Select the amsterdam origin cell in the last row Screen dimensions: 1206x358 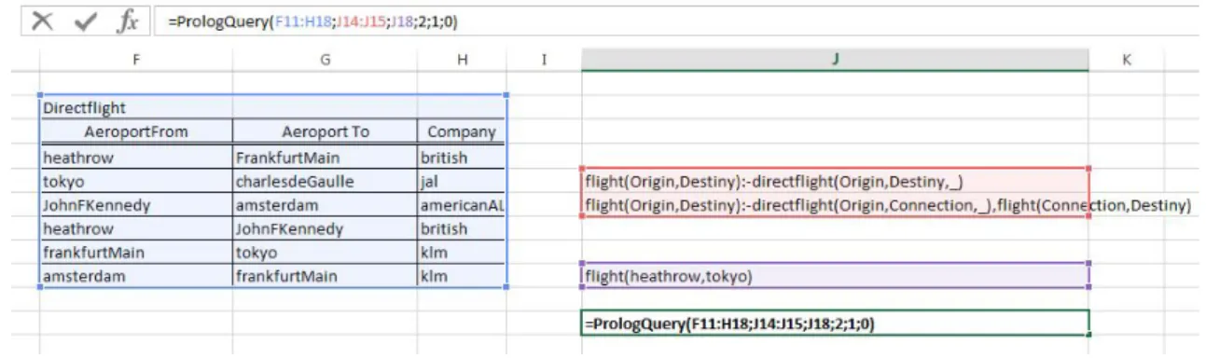pyautogui.click(x=136, y=276)
